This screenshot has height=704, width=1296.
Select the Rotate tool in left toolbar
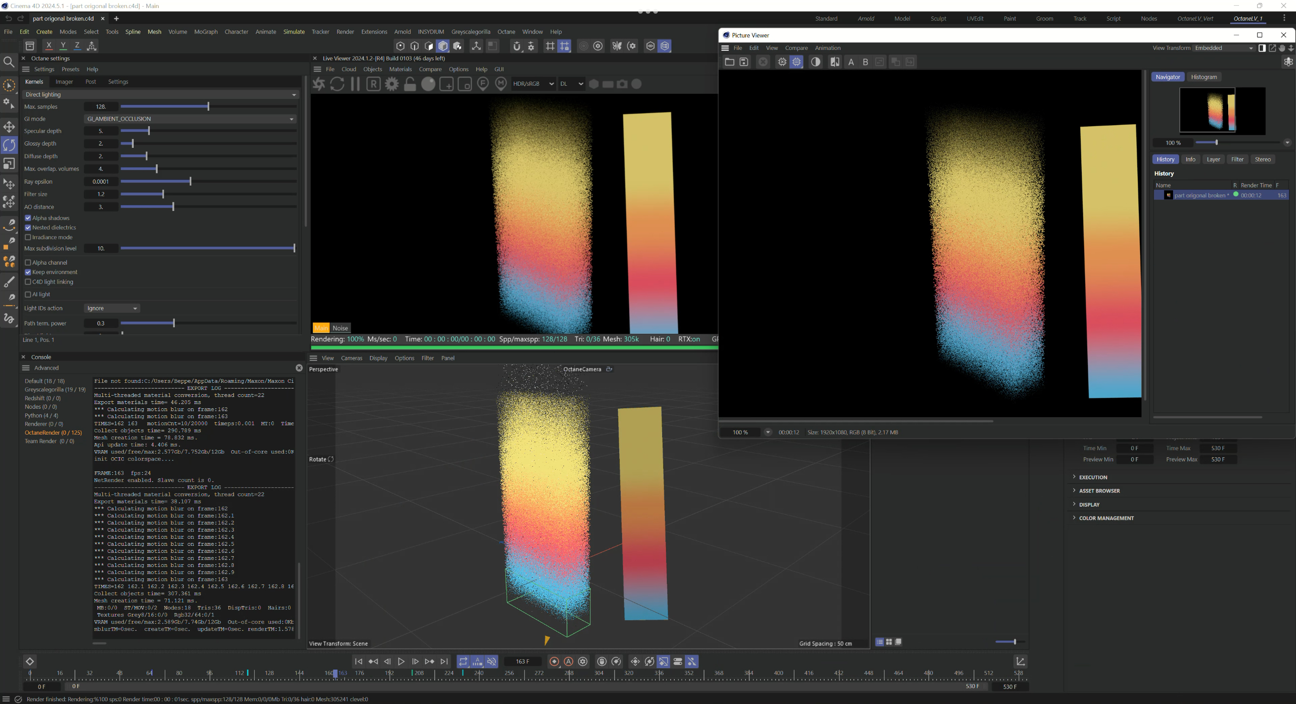(9, 145)
